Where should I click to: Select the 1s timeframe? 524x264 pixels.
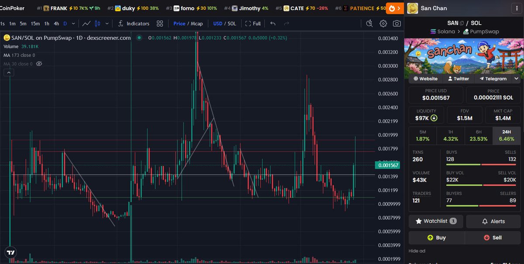2,24
